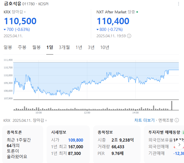Image resolution: width=184 pixels, height=163 pixels.
Task: Select the KRX change 700 (-0.63%)
Action: coord(17,29)
